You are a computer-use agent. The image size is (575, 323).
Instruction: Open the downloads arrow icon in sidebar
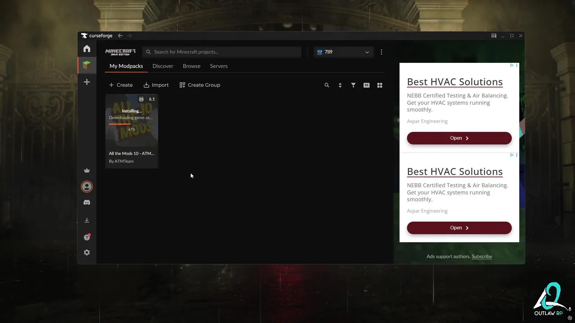87,220
